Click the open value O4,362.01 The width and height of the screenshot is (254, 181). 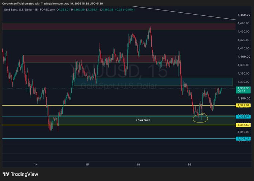point(63,10)
